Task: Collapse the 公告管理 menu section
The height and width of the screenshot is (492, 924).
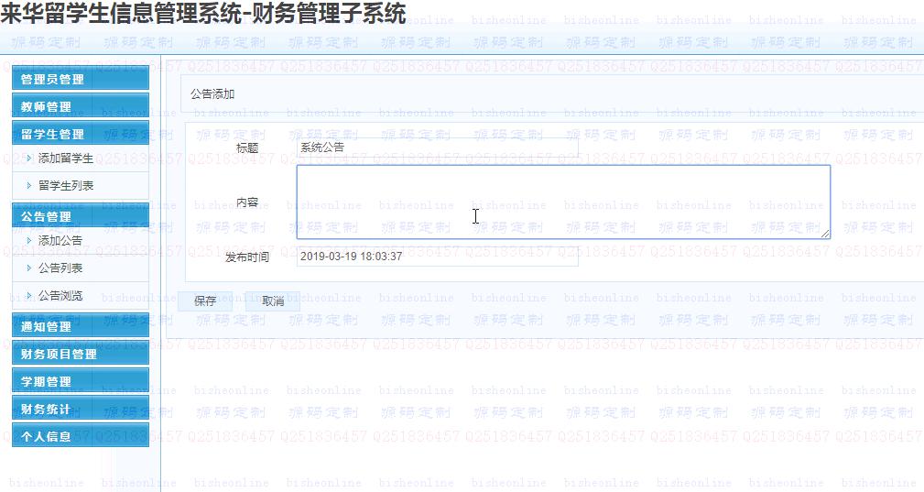Action: coord(81,215)
